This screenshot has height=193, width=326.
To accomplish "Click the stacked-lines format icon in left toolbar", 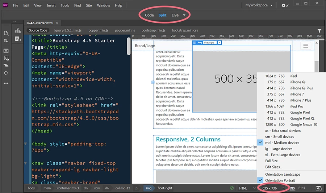I will point(6,66).
